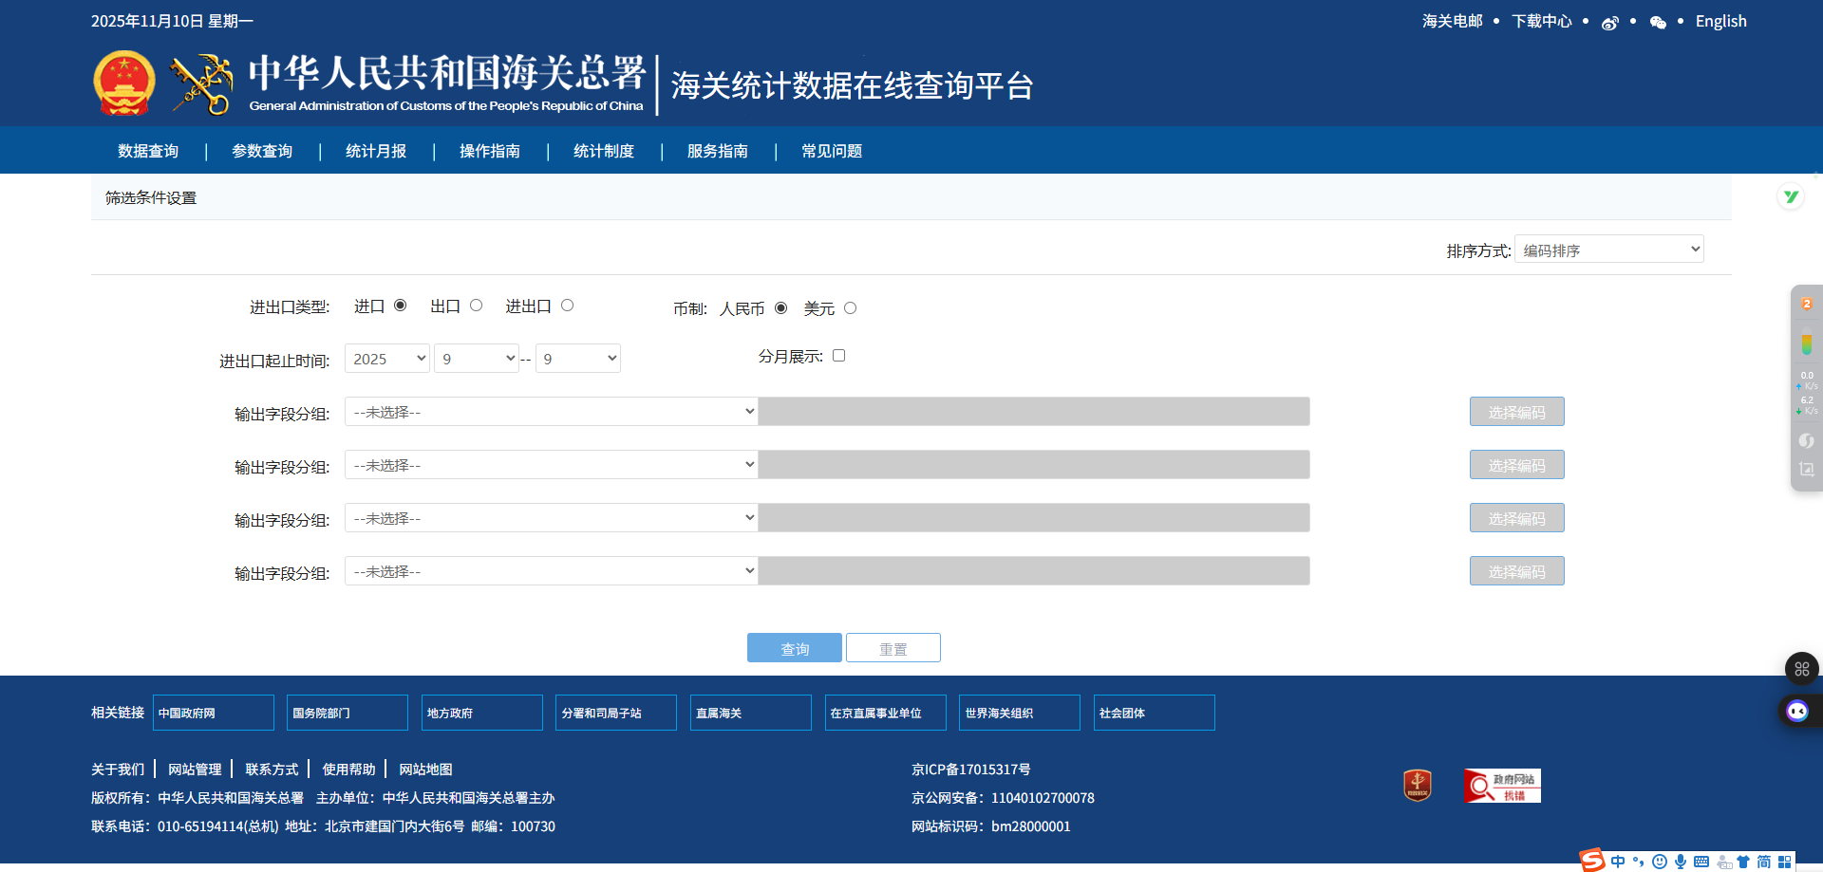Enable the 分月展示 checkbox
1823x872 pixels.
(x=838, y=355)
